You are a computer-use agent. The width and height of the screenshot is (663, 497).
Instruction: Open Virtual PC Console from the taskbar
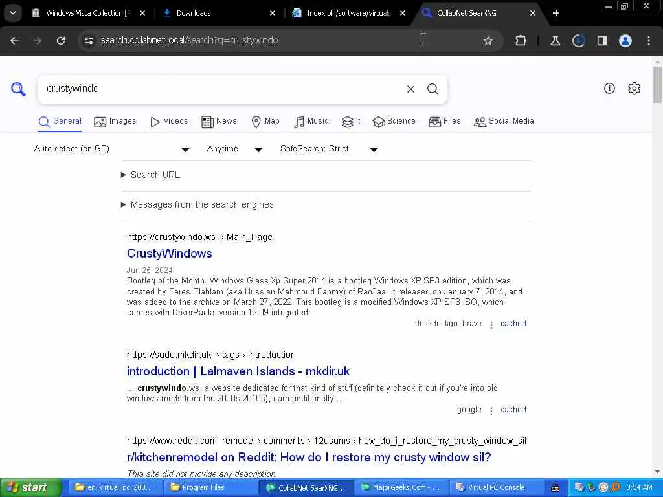tap(496, 487)
